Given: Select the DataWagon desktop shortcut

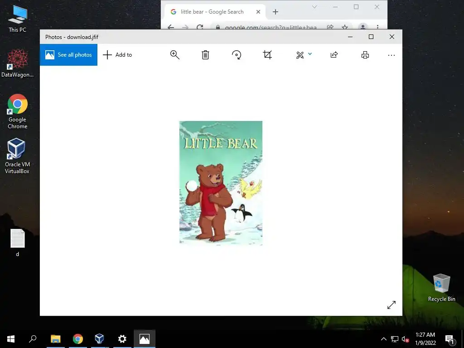Looking at the screenshot, I should pos(18,63).
